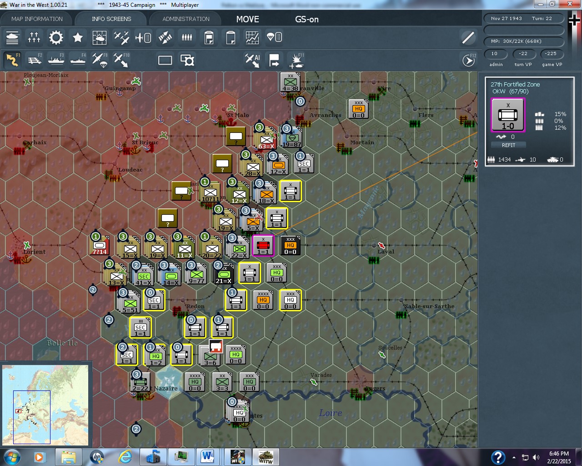Click the 27th Fortified Zone unit counter
This screenshot has height=466, width=582.
point(508,115)
